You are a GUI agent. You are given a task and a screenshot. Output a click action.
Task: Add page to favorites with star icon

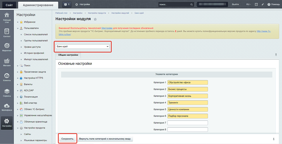pos(95,19)
